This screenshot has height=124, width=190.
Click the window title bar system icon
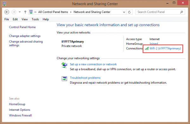(4, 3)
